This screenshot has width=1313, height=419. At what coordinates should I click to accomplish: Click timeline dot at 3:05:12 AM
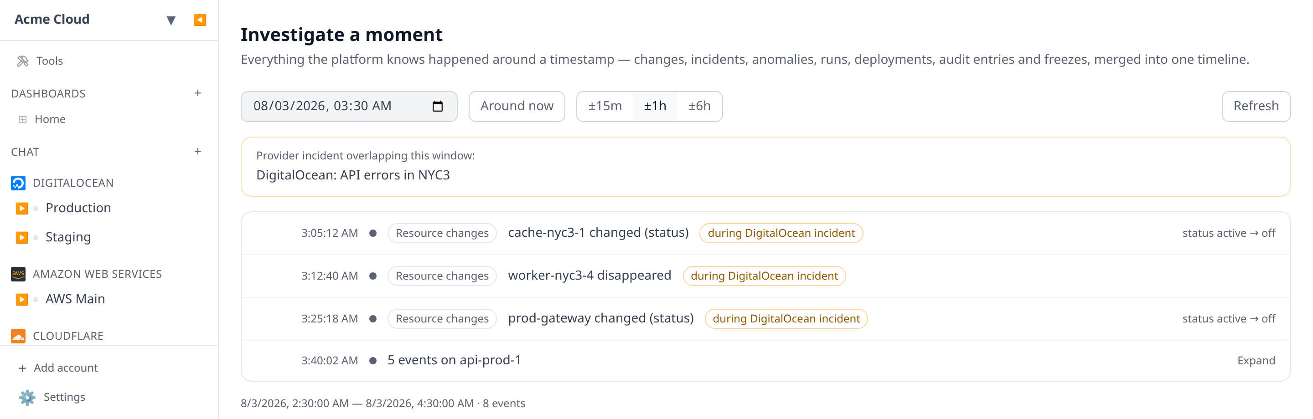click(372, 233)
